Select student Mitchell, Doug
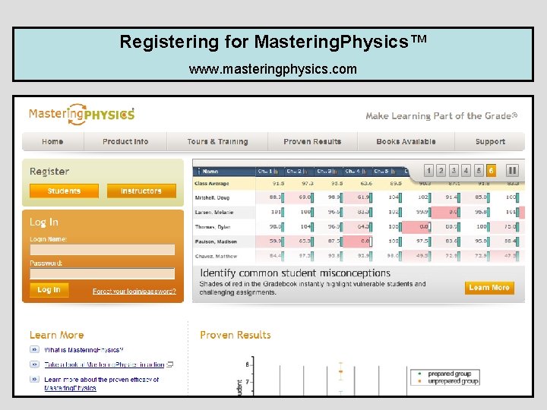Viewport: 547px width, 410px height. (212, 197)
